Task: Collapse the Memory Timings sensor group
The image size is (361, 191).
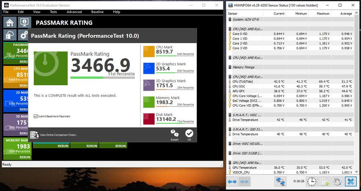Action: tap(230, 67)
